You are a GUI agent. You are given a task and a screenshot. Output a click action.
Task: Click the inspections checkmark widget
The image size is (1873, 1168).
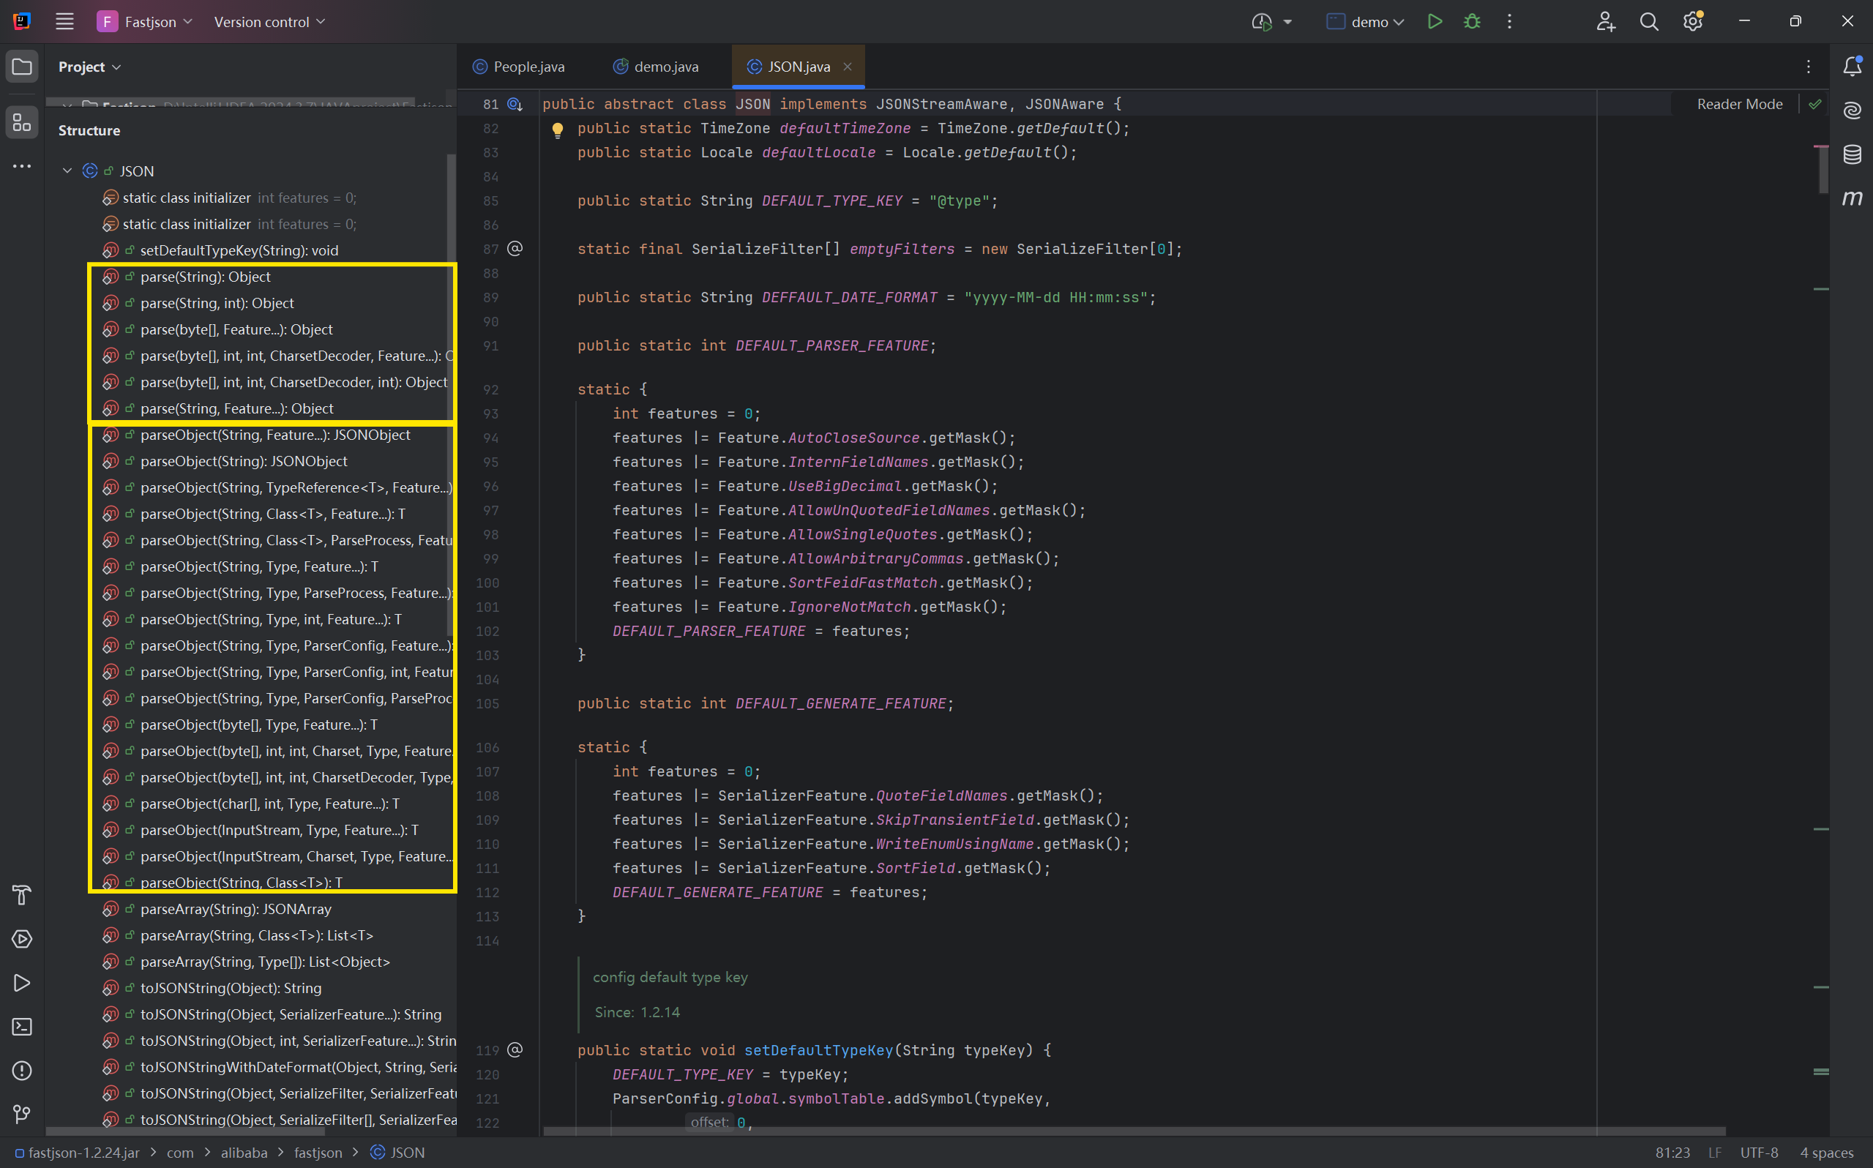pyautogui.click(x=1814, y=104)
